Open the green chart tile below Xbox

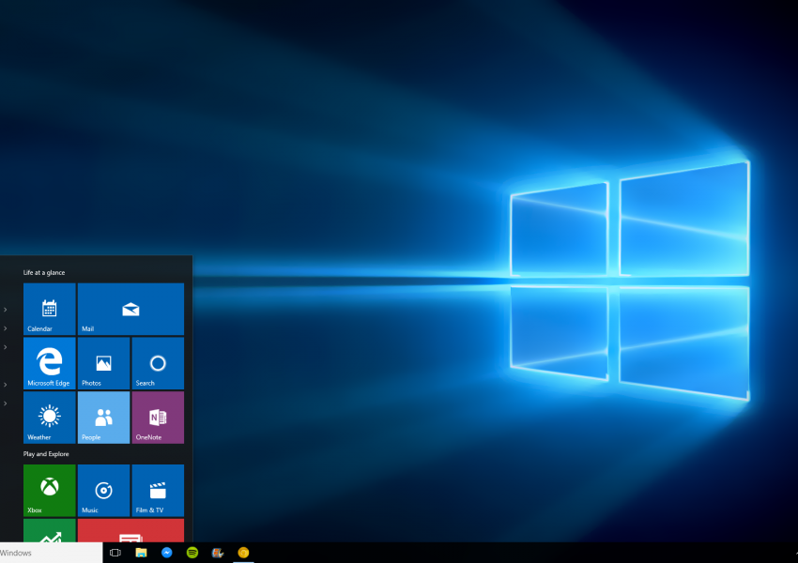click(x=49, y=531)
